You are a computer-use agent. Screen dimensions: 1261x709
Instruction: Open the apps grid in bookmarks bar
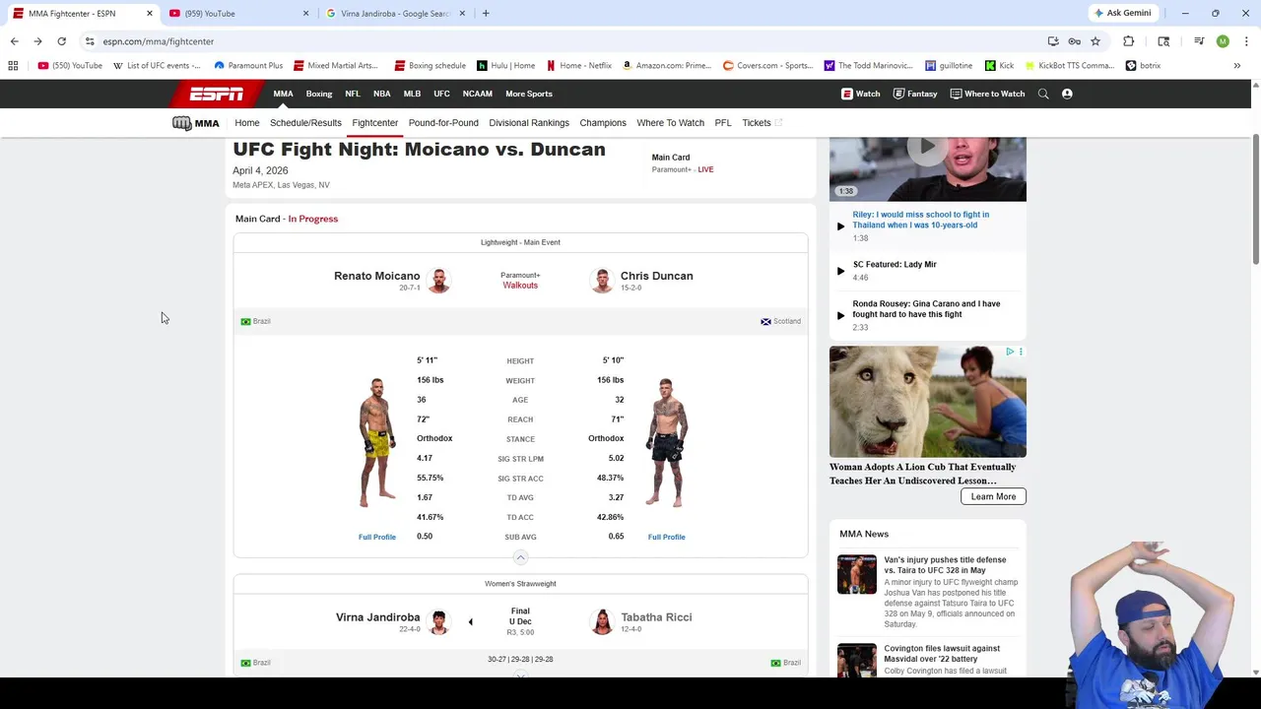pos(13,66)
